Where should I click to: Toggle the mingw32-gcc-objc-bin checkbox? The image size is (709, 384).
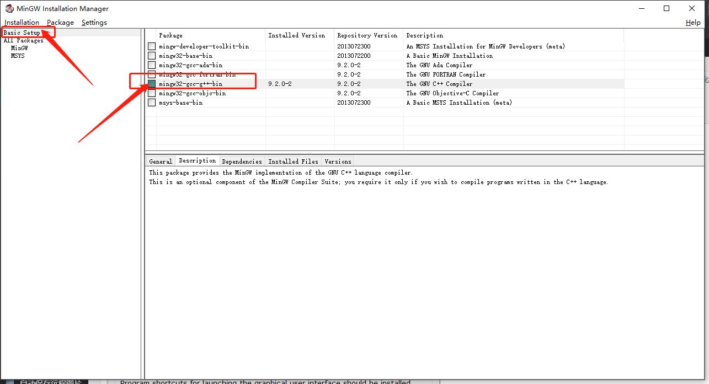[152, 93]
